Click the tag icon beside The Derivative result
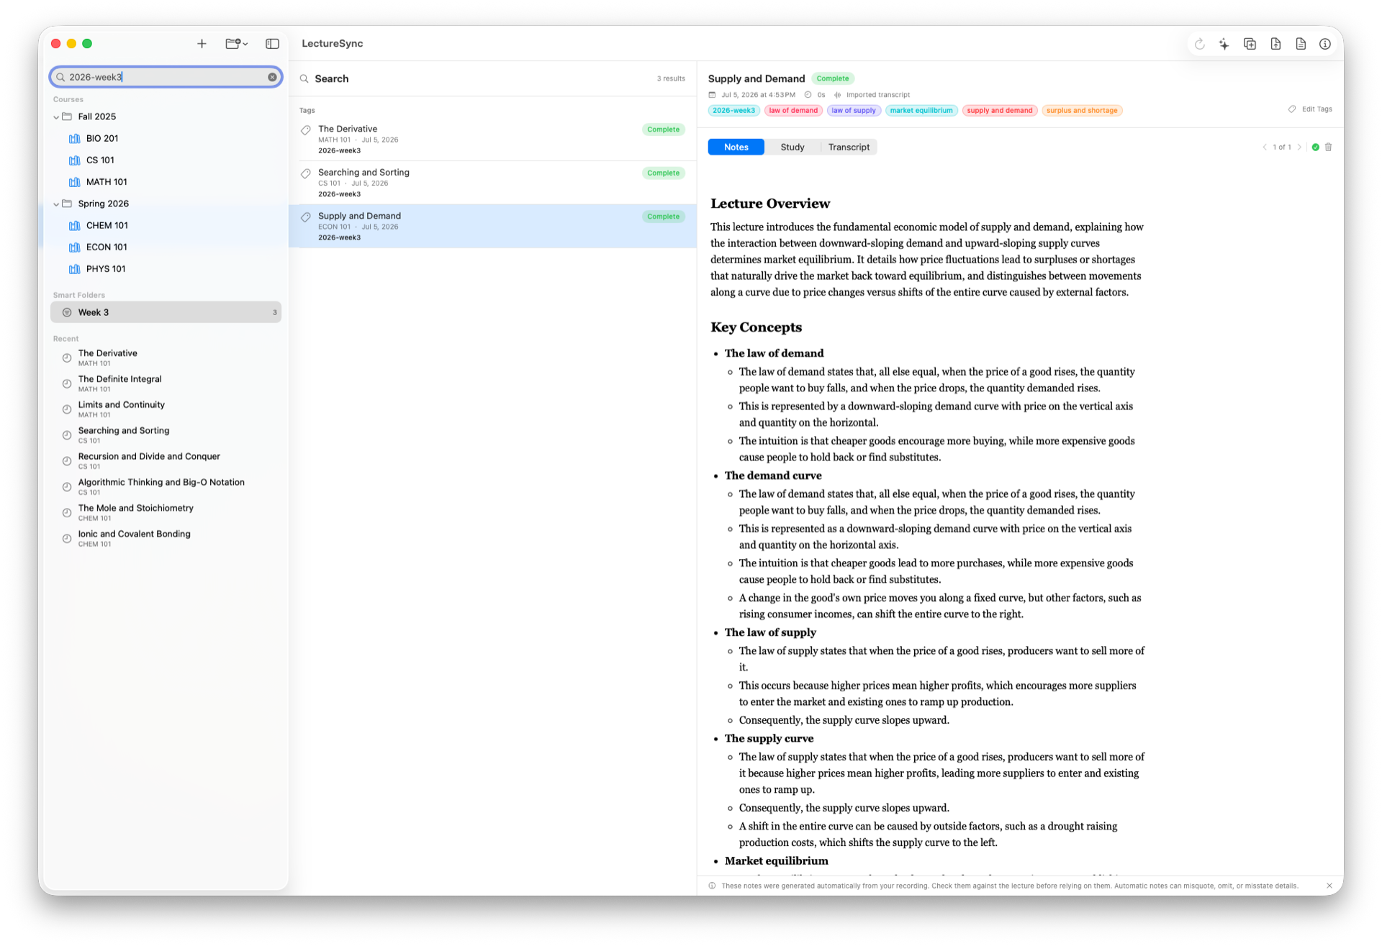The image size is (1382, 946). point(306,130)
